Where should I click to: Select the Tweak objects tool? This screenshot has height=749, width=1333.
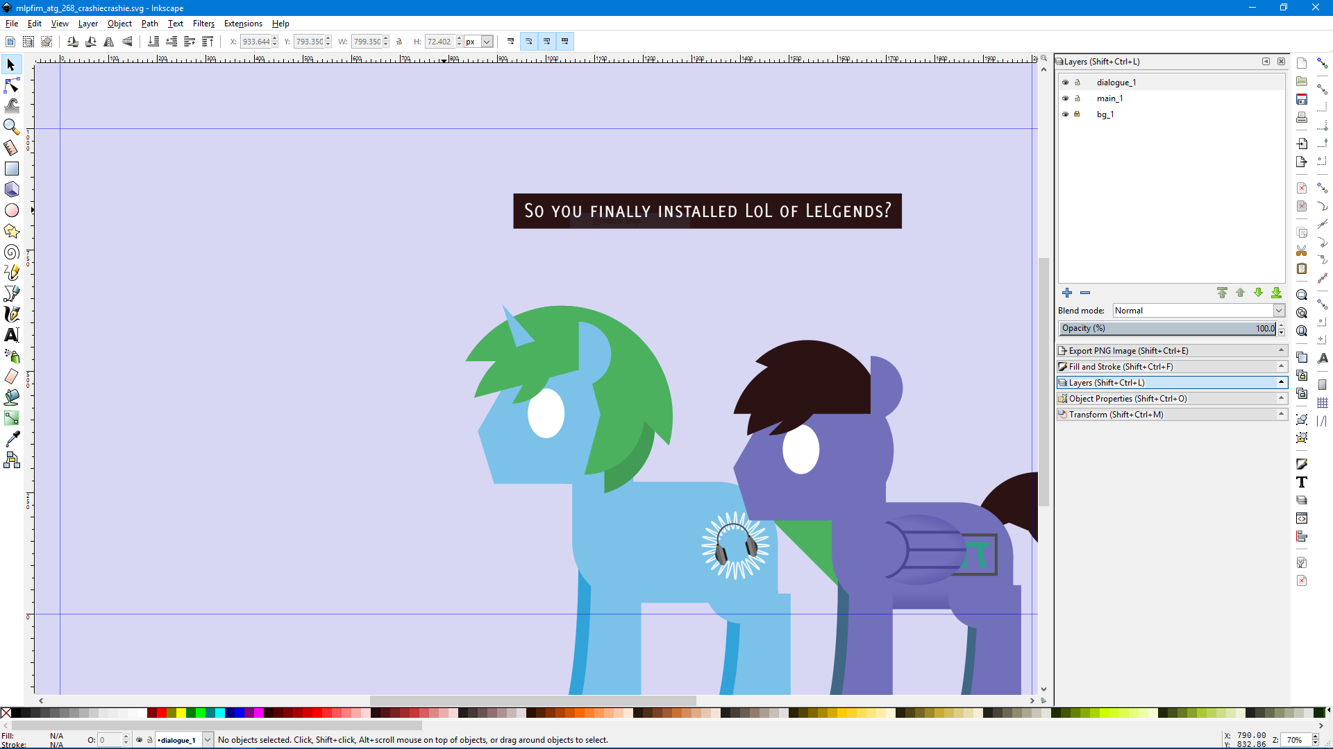[12, 106]
